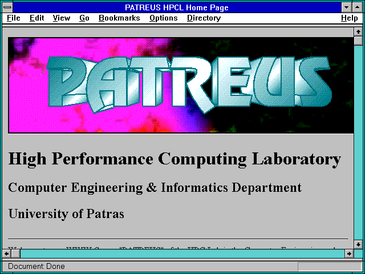The width and height of the screenshot is (365, 274).
Task: Open the Edit menu
Action: pos(36,18)
